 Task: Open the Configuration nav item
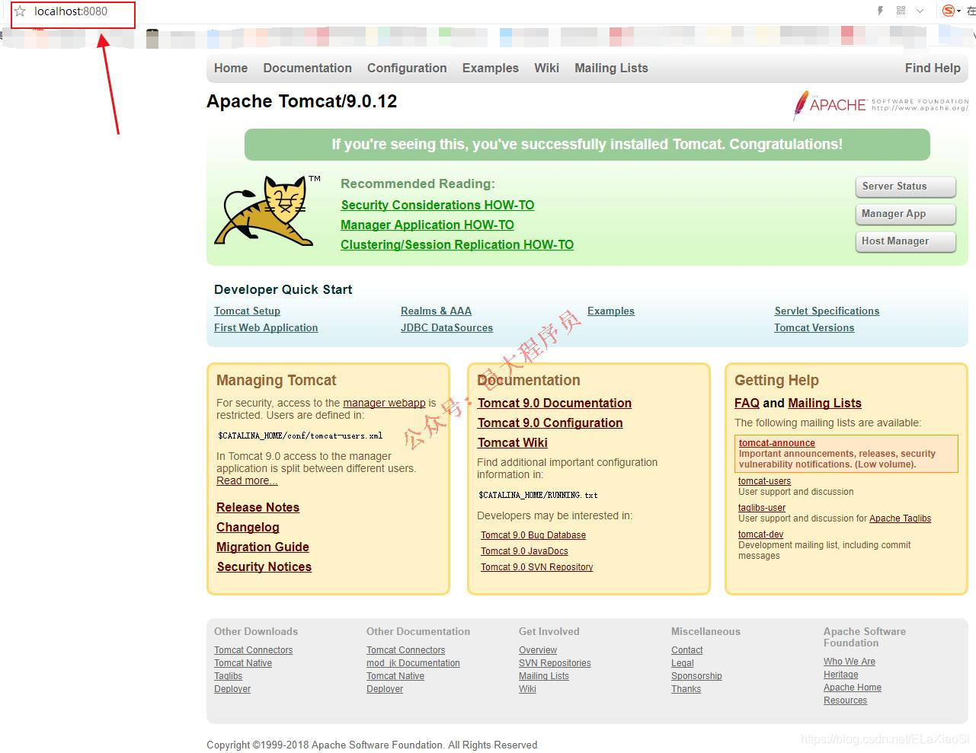[x=407, y=68]
